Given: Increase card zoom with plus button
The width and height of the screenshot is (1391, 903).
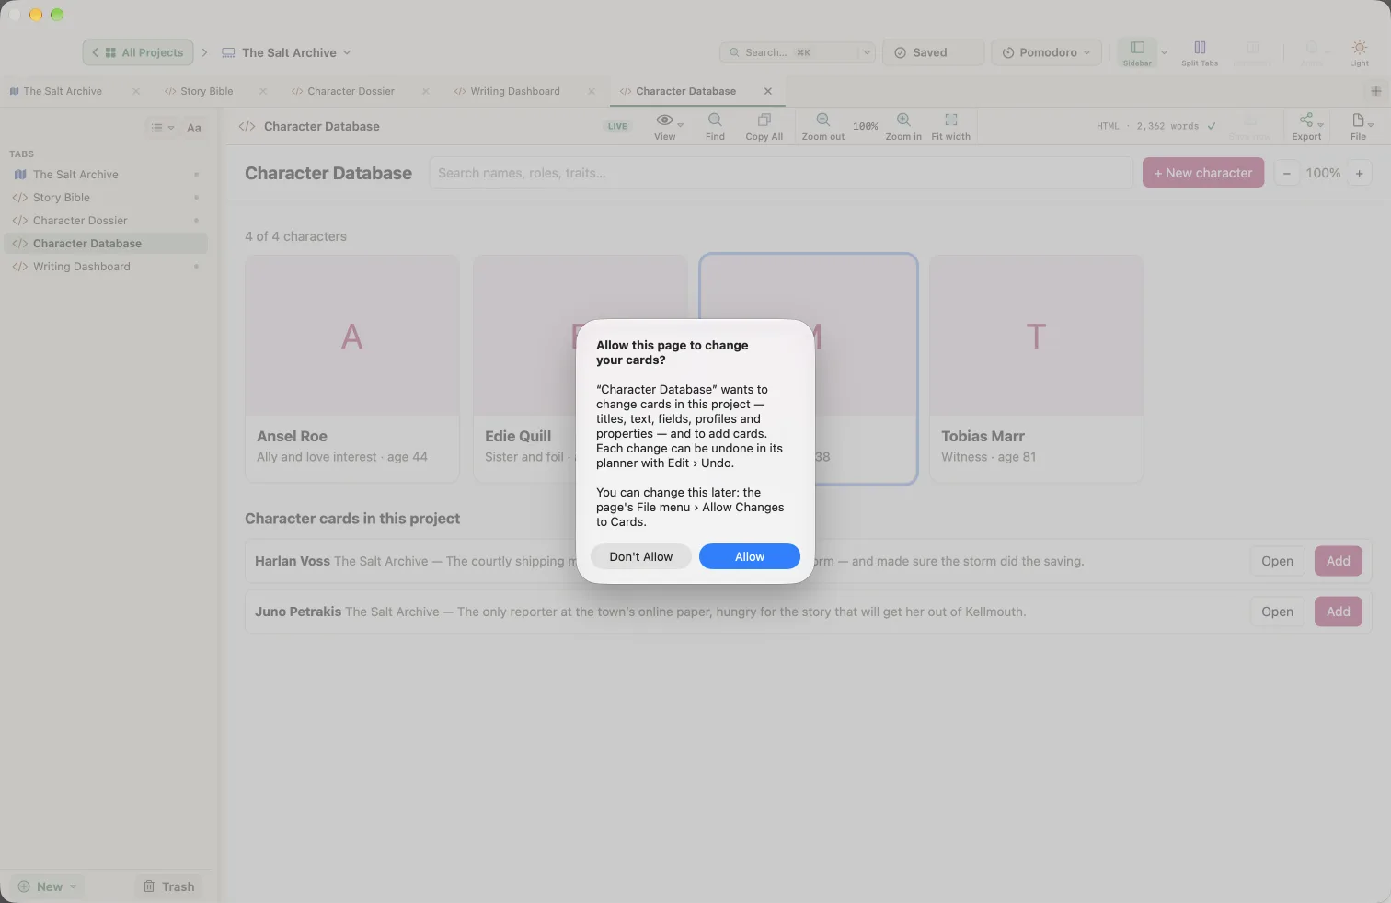Looking at the screenshot, I should (x=1359, y=173).
